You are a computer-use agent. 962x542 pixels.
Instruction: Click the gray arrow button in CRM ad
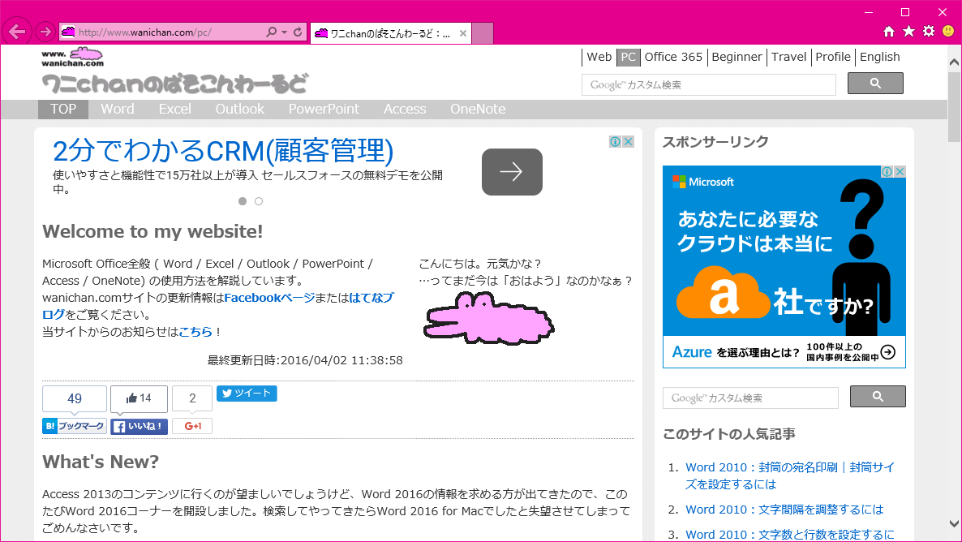(513, 172)
